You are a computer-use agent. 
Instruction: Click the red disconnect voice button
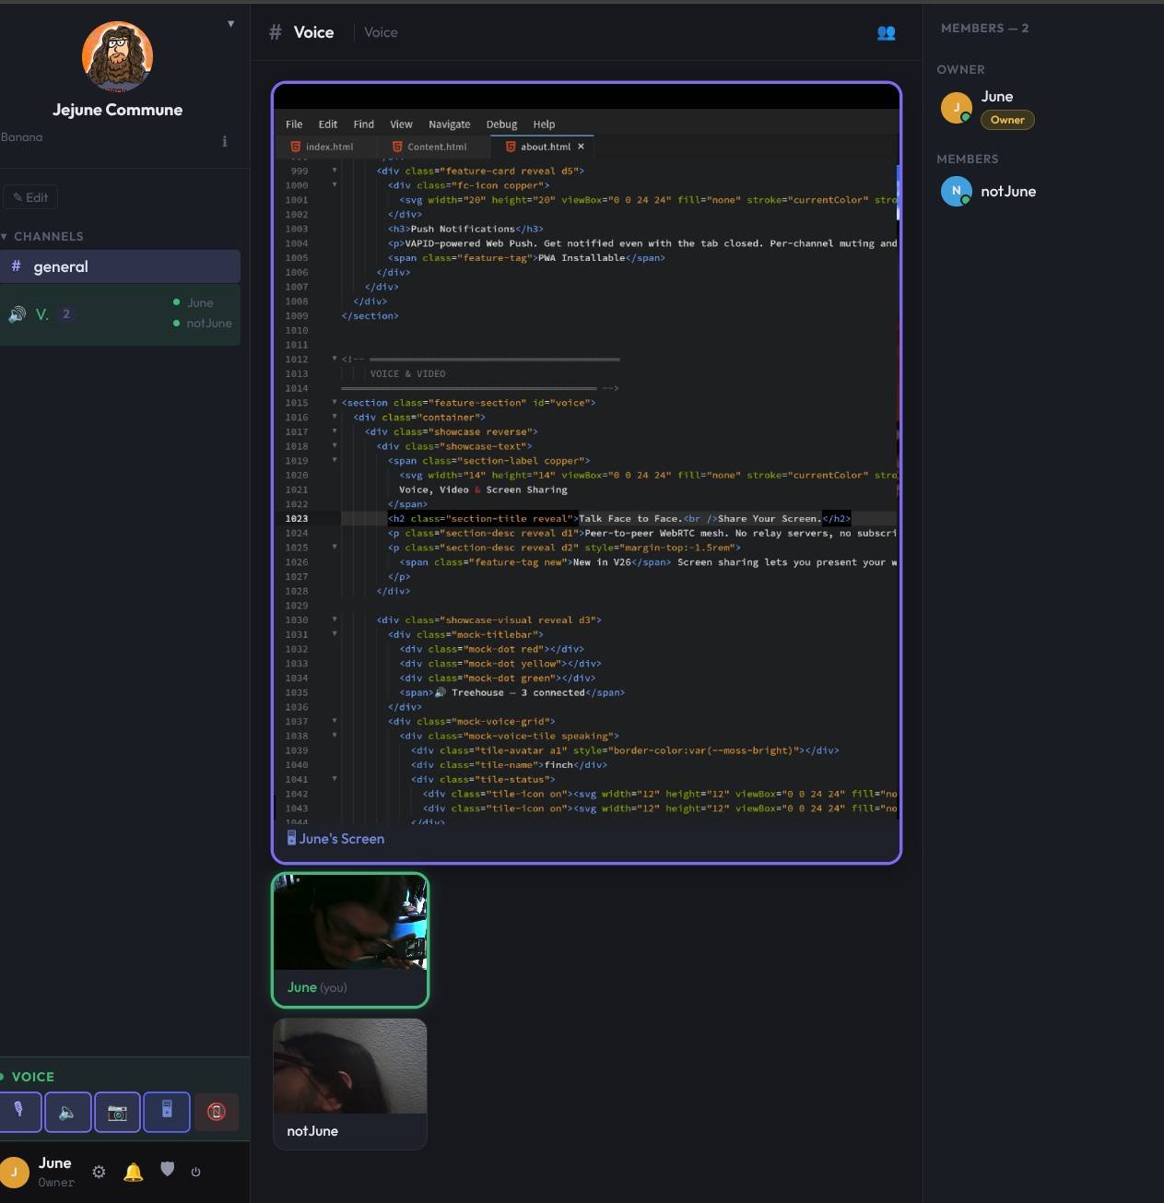(217, 1112)
